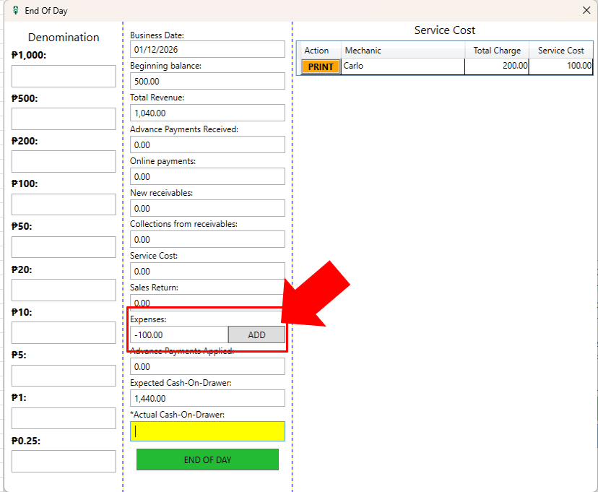Click the ₱50 denomination input
Viewport: 598px width, 492px height.
[64, 247]
